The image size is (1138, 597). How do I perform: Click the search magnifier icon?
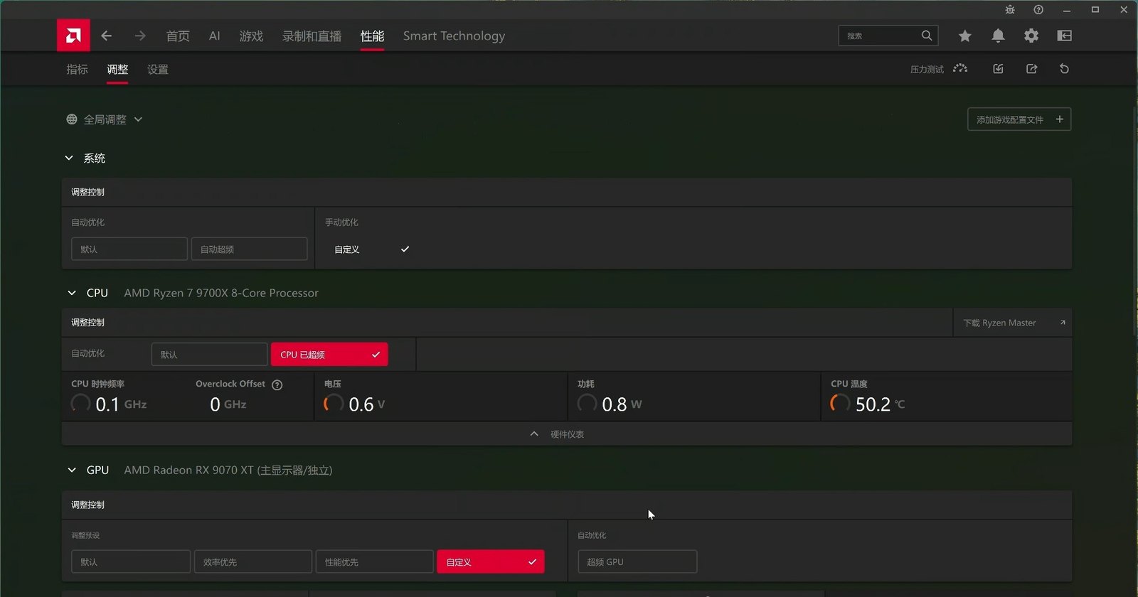pyautogui.click(x=926, y=36)
